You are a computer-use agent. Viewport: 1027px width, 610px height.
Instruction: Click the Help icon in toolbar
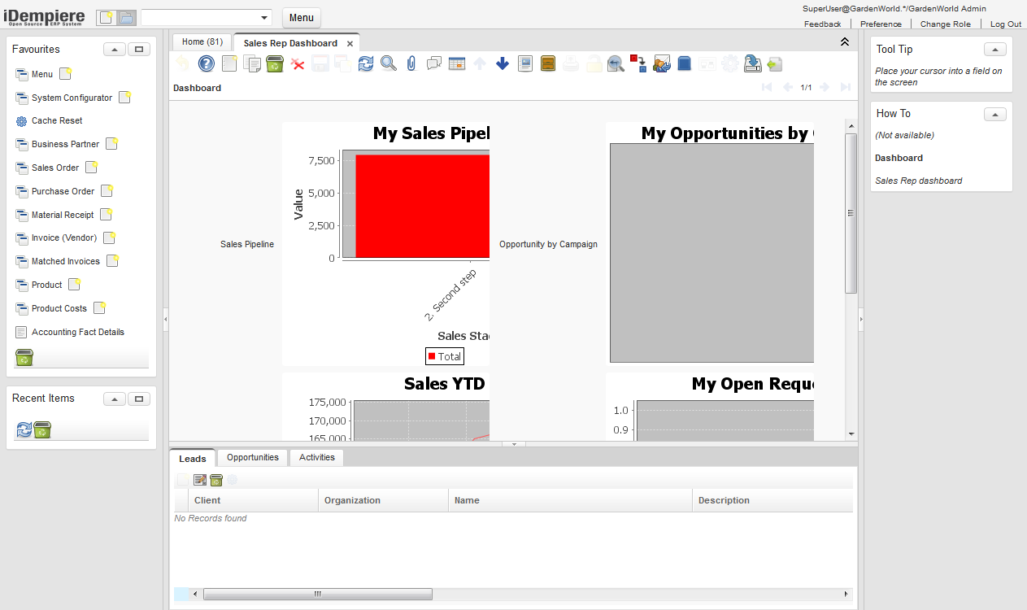(207, 63)
